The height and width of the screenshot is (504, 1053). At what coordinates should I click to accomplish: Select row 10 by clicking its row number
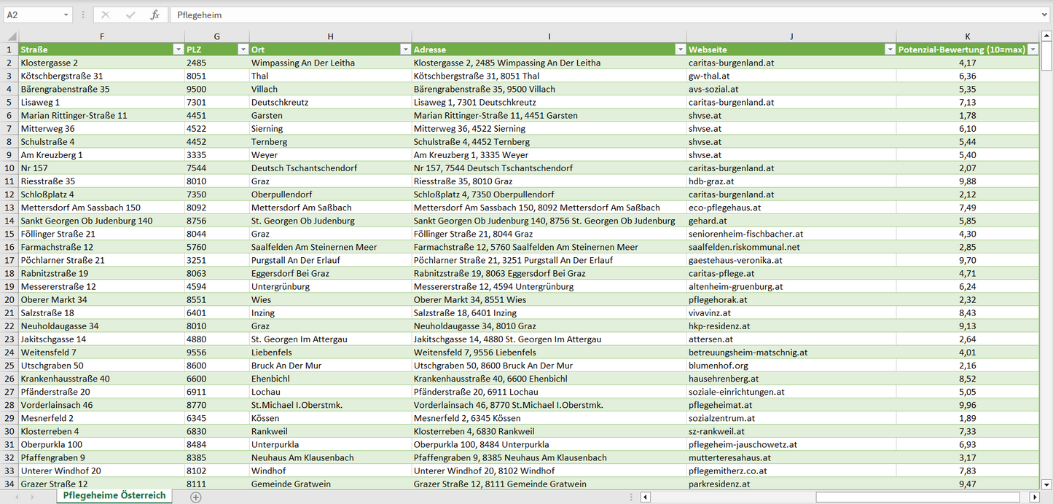tap(9, 168)
